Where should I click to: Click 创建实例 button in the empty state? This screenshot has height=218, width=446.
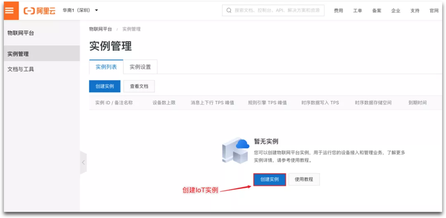270,180
